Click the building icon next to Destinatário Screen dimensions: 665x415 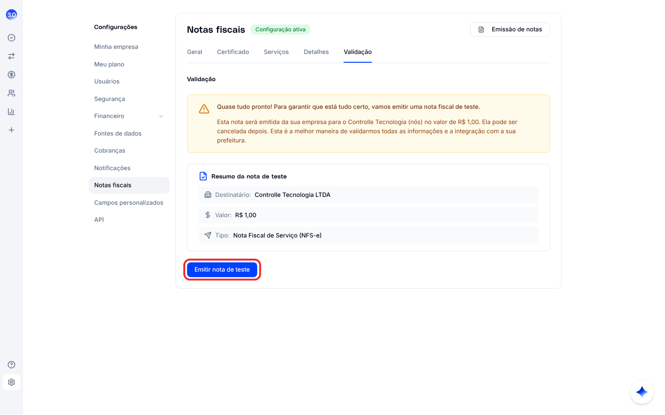click(x=208, y=195)
